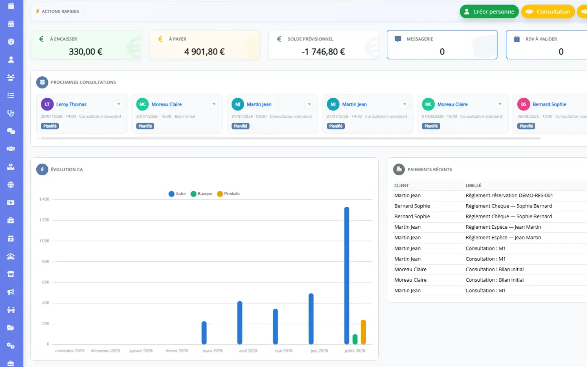587x367 pixels.
Task: Toggle the Banque series in chart legend
Action: [x=201, y=194]
